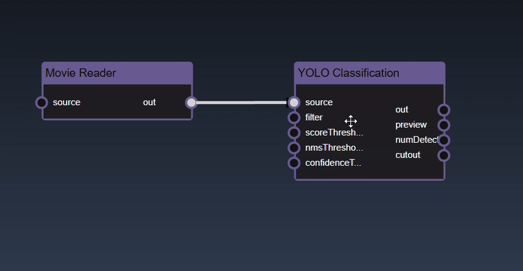
Task: Click the cutout output port circle
Action: click(x=444, y=155)
